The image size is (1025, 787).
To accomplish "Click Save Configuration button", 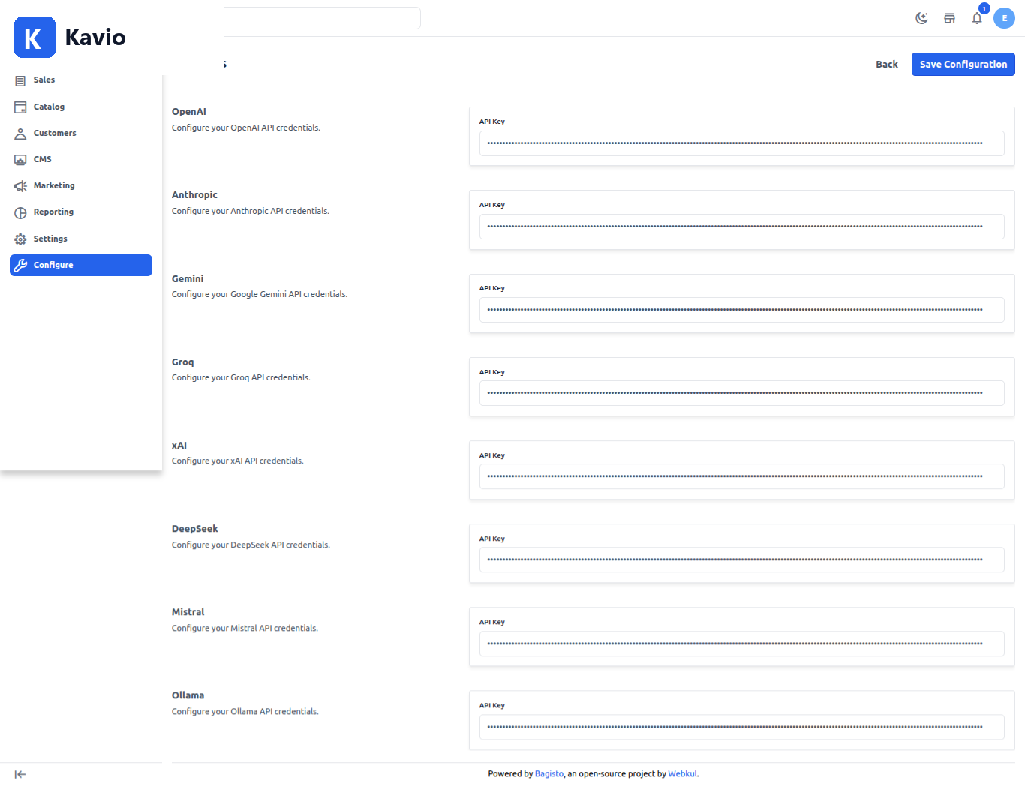I will (963, 64).
